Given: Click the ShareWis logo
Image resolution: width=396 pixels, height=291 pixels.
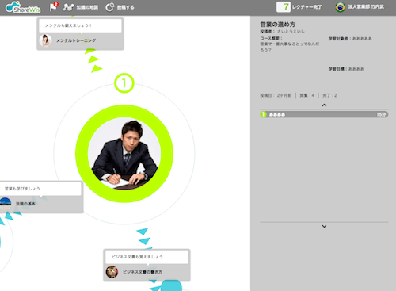Looking at the screenshot, I should click(x=23, y=7).
